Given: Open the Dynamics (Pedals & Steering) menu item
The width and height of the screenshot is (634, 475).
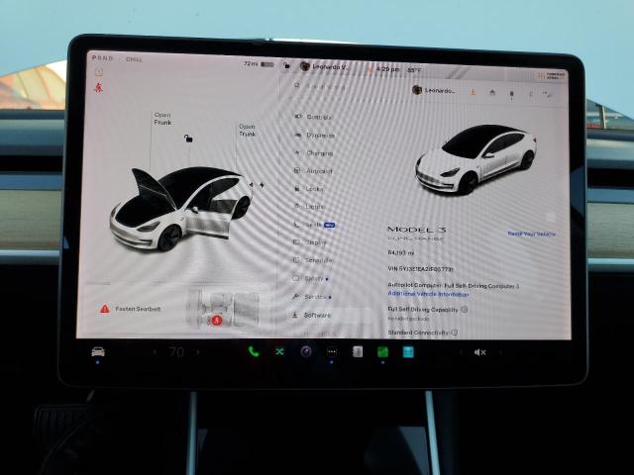Looking at the screenshot, I should pos(315,136).
